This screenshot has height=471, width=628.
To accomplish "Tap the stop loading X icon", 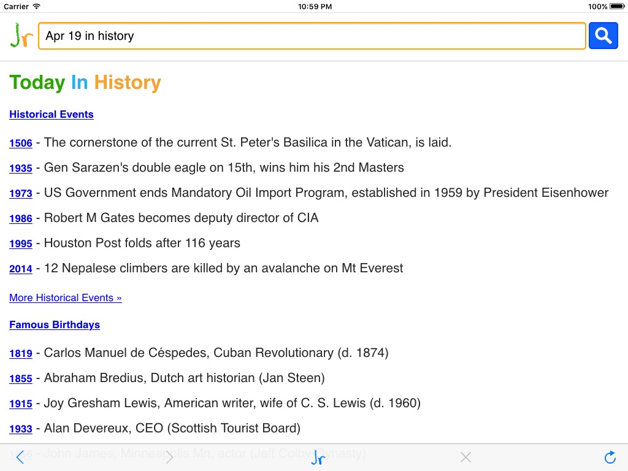I will (465, 457).
